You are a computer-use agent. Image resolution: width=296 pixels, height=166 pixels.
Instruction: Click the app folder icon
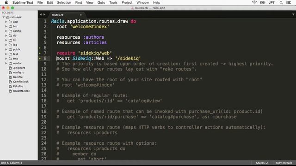[x=10, y=22]
